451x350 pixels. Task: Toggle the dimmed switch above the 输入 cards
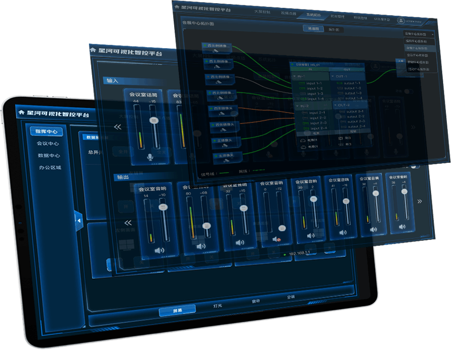coord(409,92)
